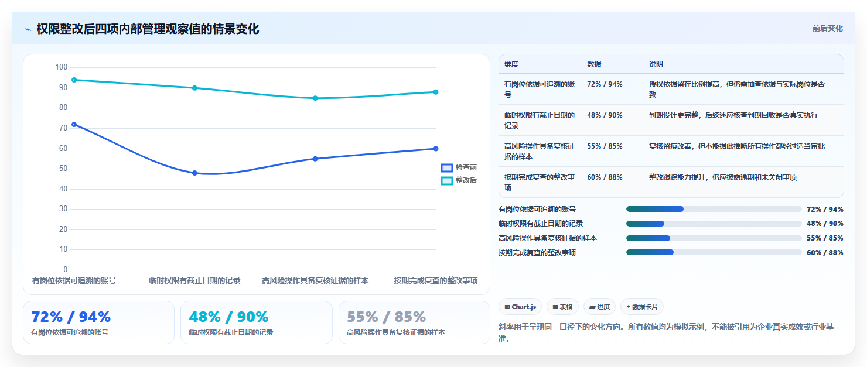Viewport: 867px width, 367px height.
Task: Click 检查前 data point at 按期完成复查的整改事项
Action: (x=436, y=149)
